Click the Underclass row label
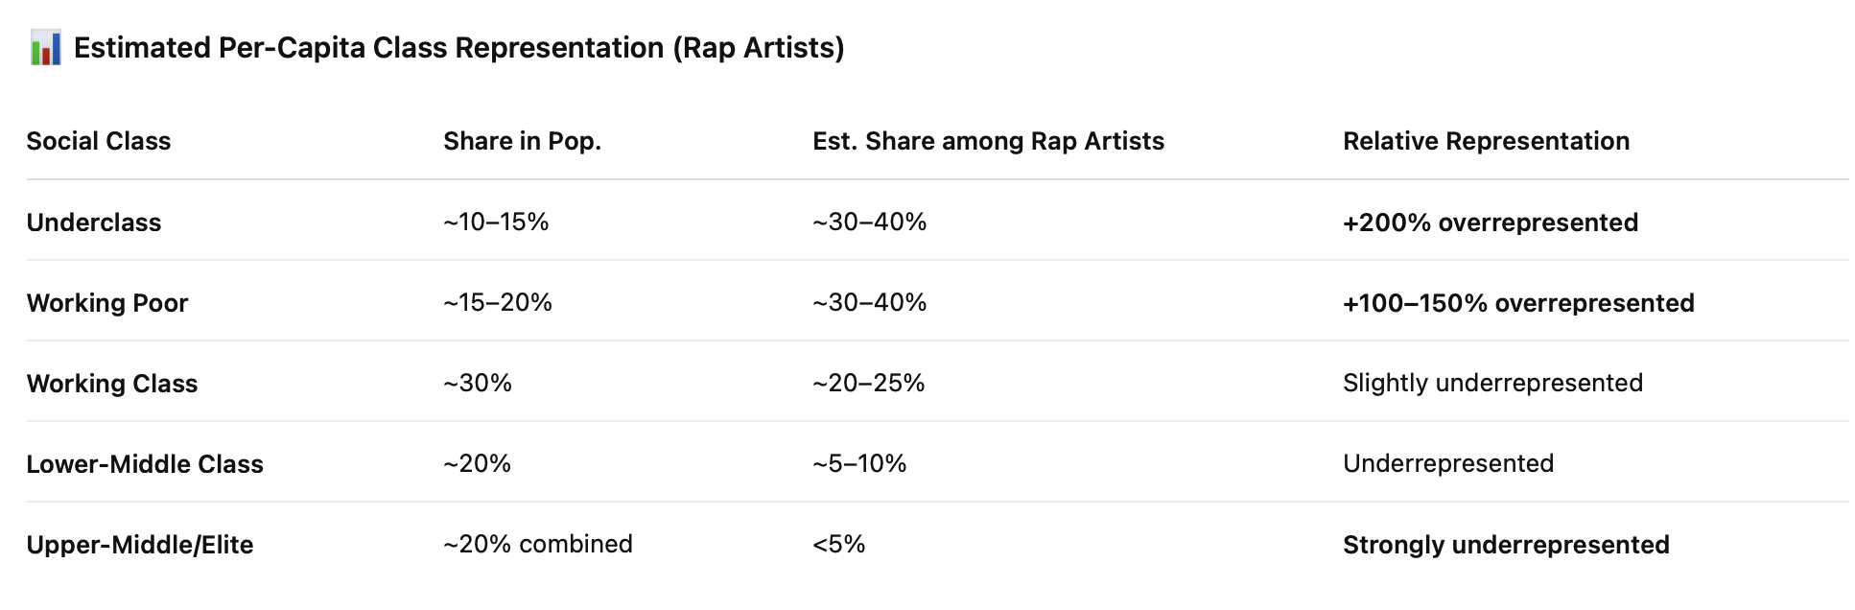 [94, 223]
